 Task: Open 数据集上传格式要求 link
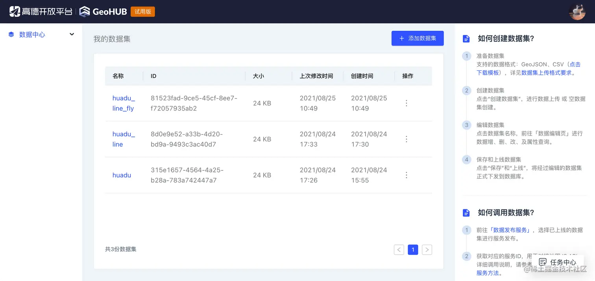547,73
